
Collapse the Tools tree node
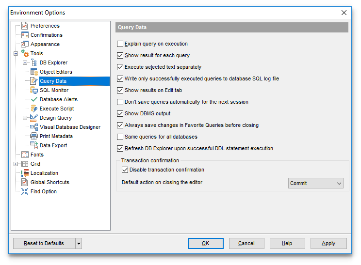point(16,54)
